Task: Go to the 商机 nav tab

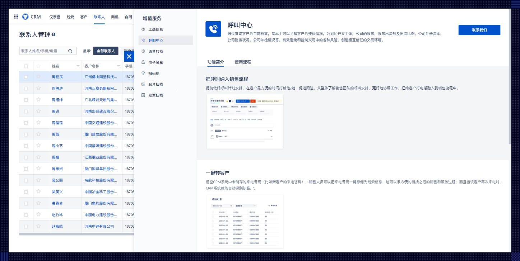Action: pyautogui.click(x=115, y=17)
